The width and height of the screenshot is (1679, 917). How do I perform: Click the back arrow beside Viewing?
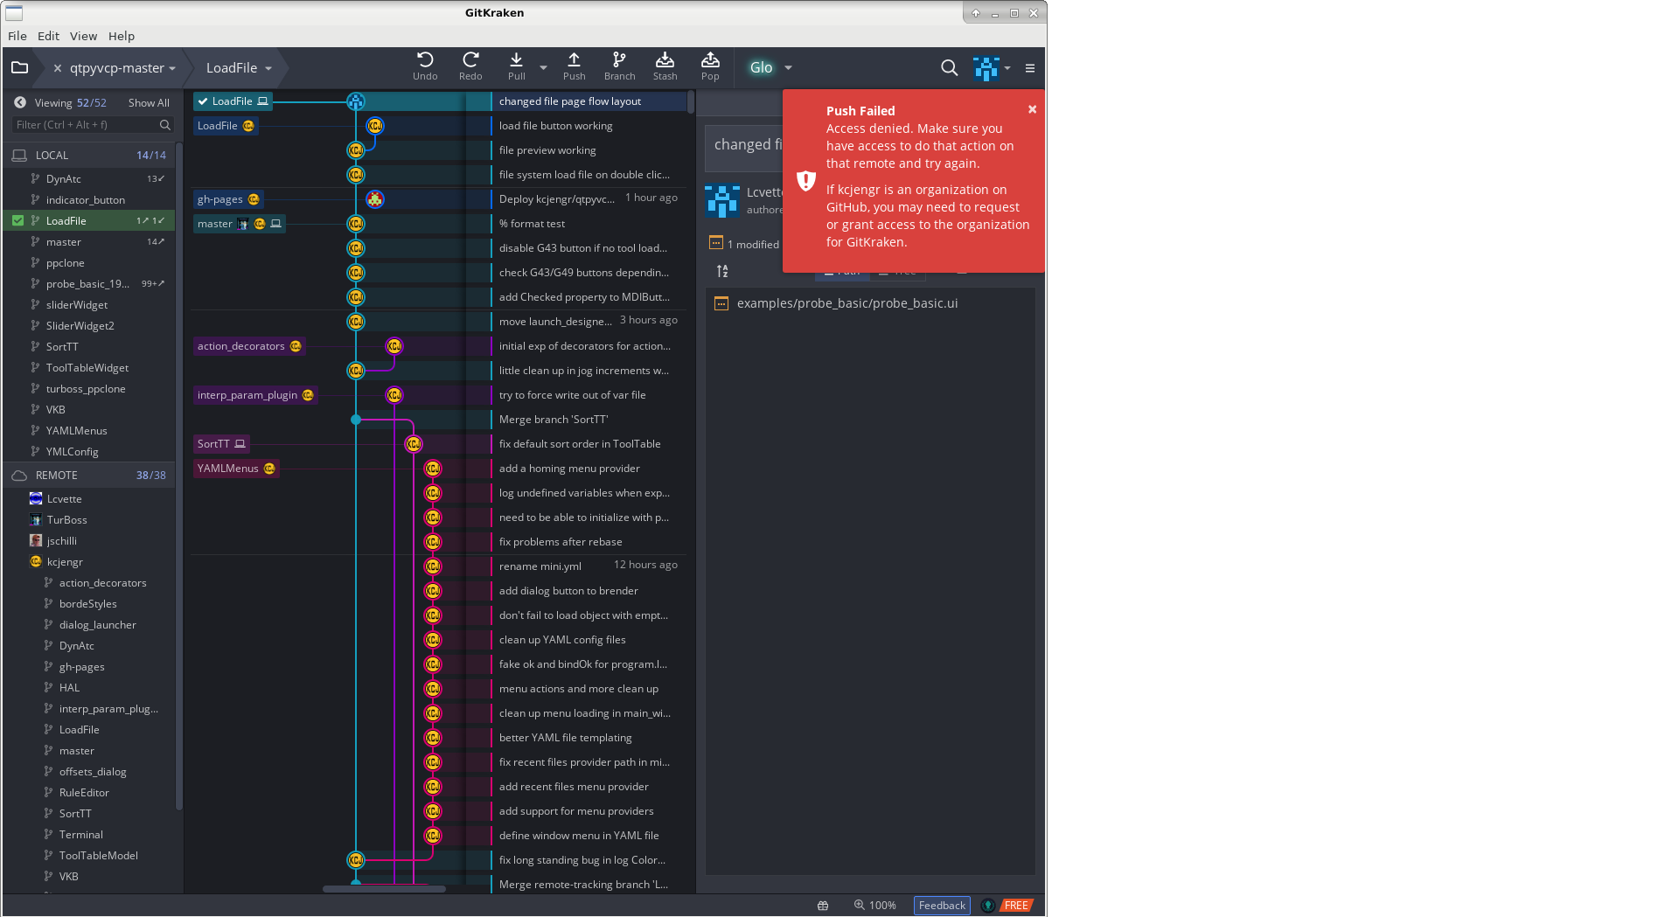(x=20, y=102)
